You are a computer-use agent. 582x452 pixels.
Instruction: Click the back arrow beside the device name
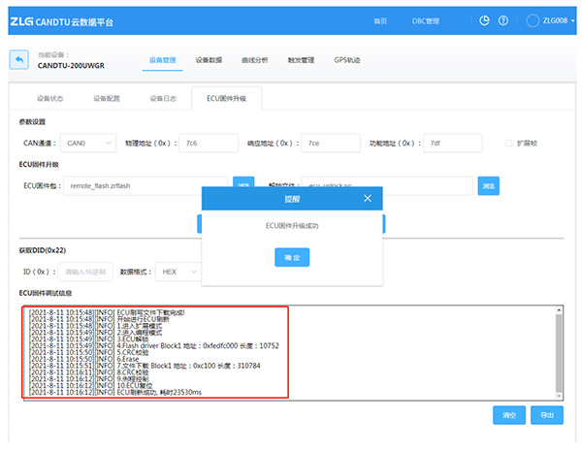pyautogui.click(x=18, y=60)
